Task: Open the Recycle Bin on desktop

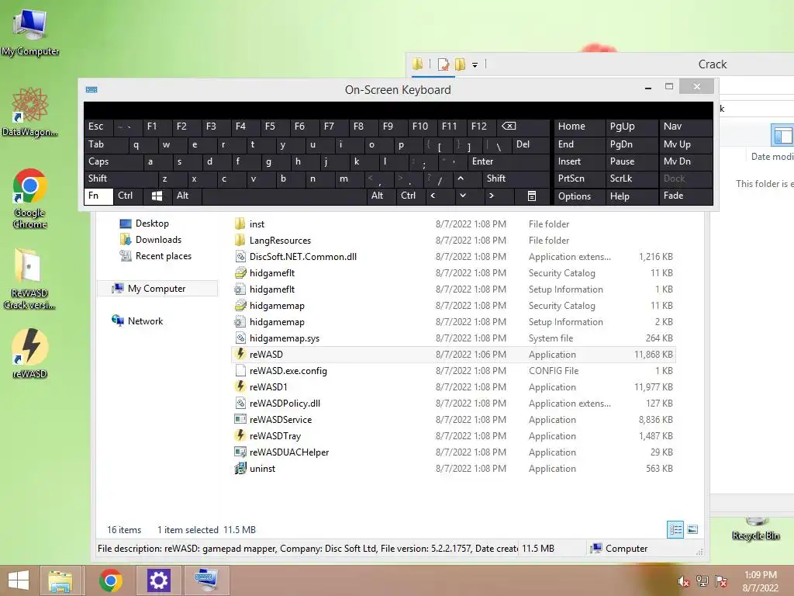Action: pos(756,529)
